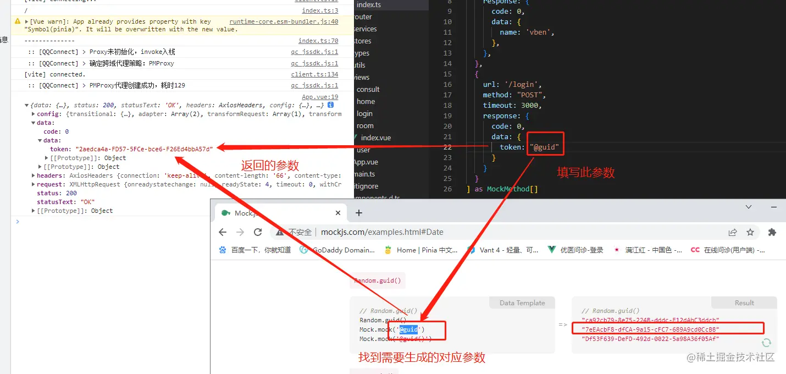786x374 pixels.
Task: Open App.vue in file explorer
Action: [x=366, y=162]
